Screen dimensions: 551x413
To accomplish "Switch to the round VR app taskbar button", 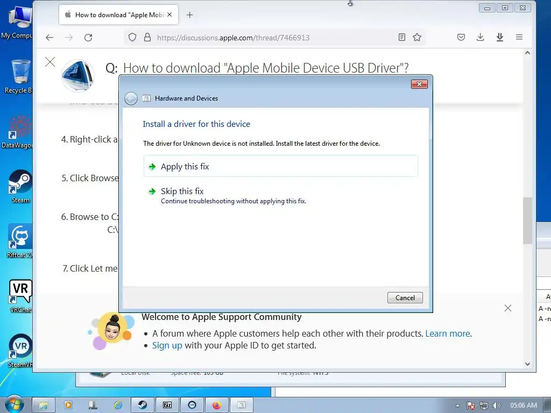I will 192,405.
